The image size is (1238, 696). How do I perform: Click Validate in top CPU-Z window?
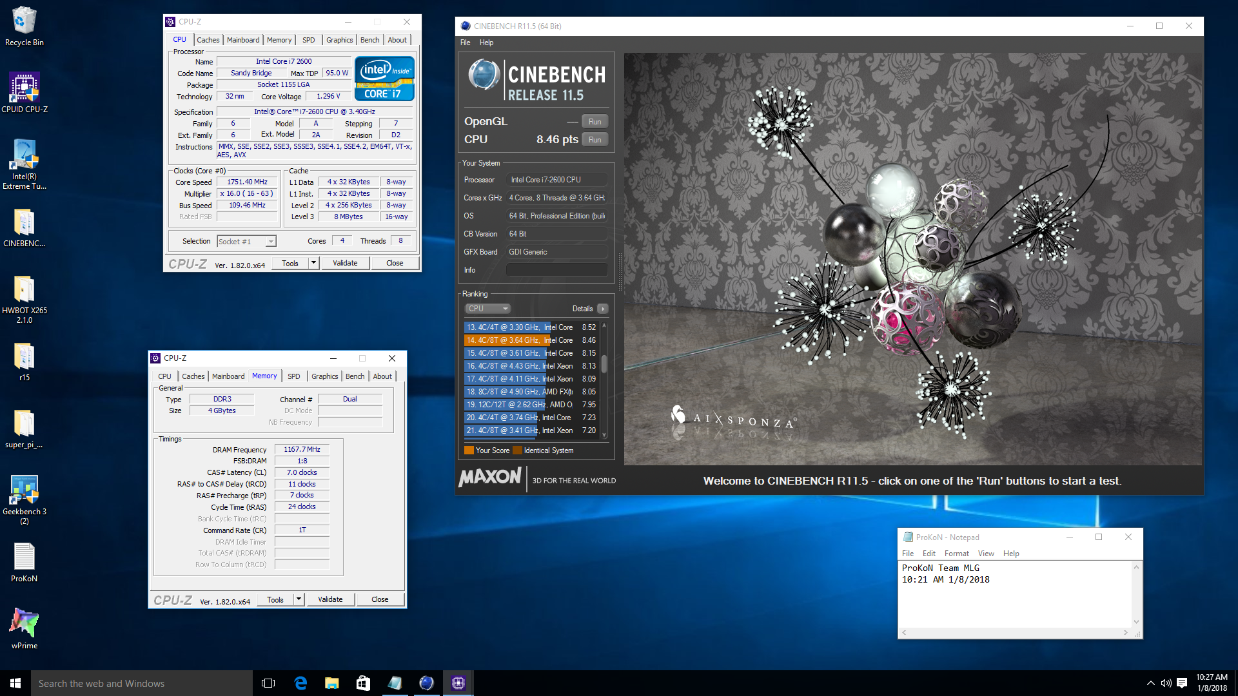coord(345,263)
